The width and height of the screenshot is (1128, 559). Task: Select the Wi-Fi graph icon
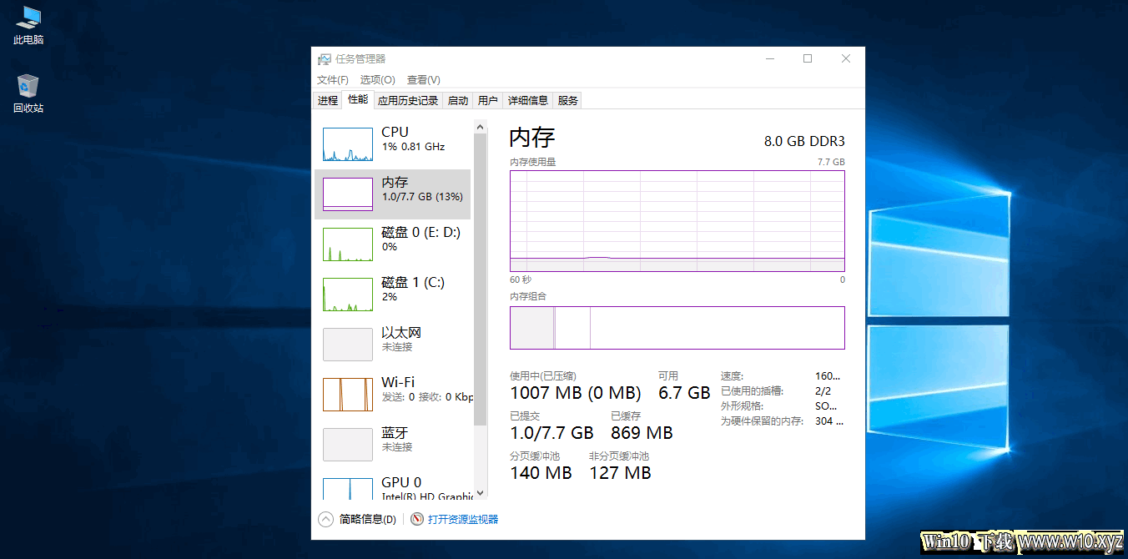coord(348,395)
